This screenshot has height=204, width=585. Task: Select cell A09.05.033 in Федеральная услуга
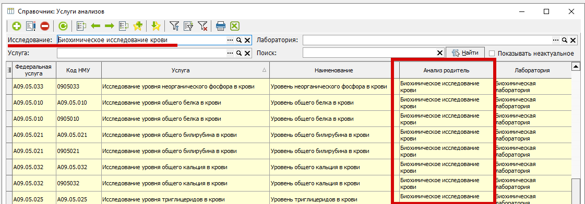click(x=34, y=86)
